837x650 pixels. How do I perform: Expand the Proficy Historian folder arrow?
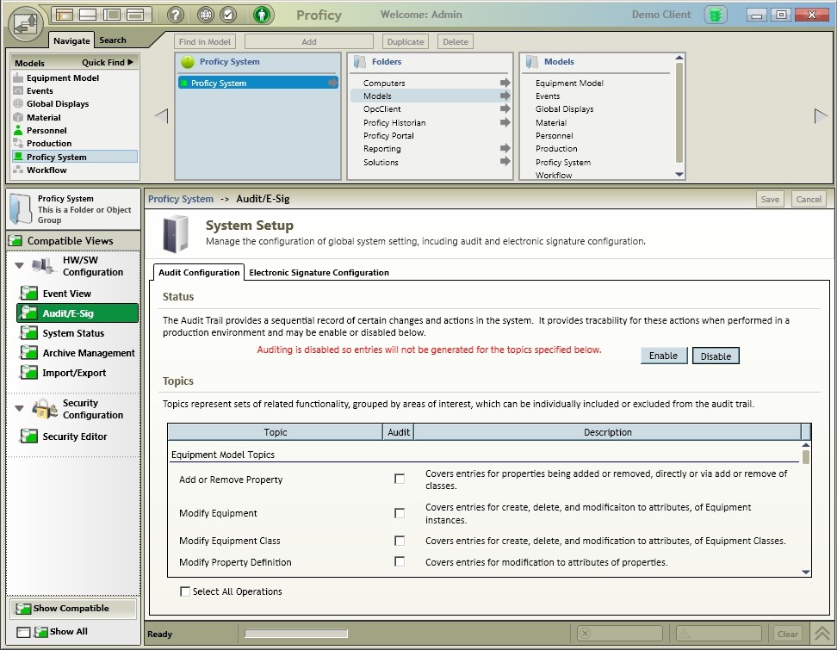point(505,122)
